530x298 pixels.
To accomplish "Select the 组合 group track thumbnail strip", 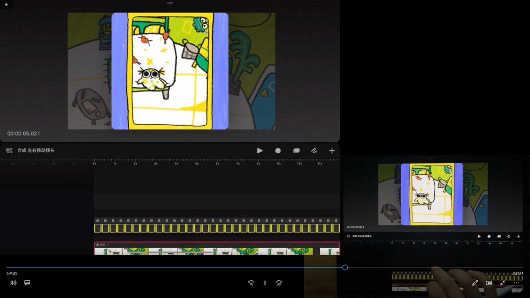I will tap(217, 251).
